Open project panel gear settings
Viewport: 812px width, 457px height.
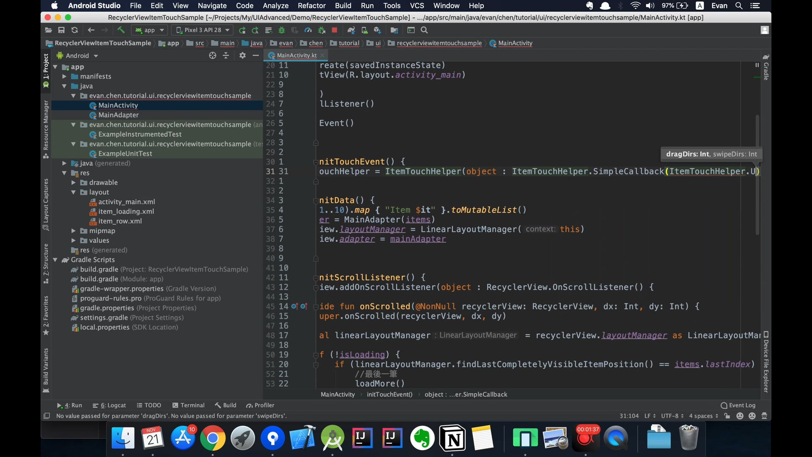[x=242, y=55]
